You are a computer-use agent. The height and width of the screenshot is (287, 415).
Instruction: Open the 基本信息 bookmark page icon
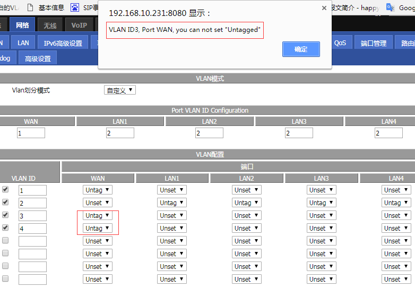pos(30,7)
